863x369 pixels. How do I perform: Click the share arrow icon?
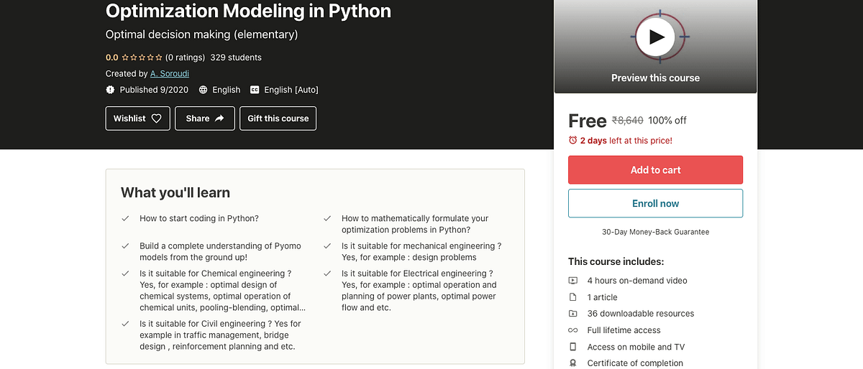click(x=219, y=118)
